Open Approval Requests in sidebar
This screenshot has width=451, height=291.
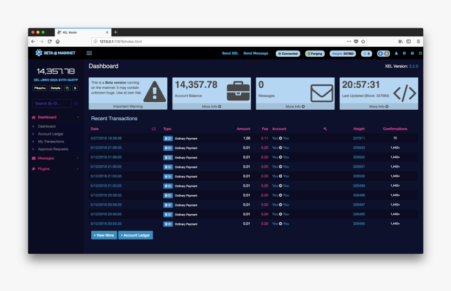coord(53,149)
